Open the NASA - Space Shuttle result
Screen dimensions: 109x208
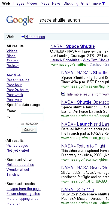pyautogui.click(x=72, y=46)
